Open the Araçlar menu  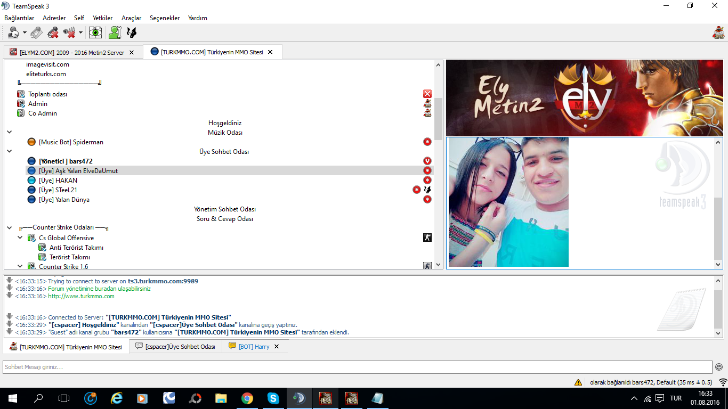coord(132,18)
